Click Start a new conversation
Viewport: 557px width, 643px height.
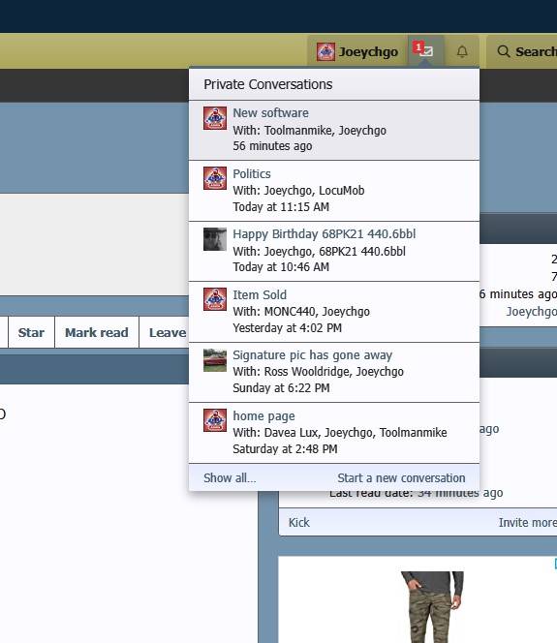401,477
